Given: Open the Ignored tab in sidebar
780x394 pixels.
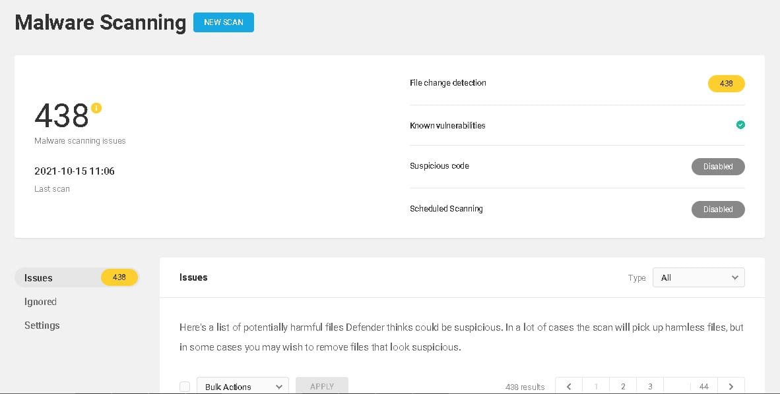Looking at the screenshot, I should click(40, 302).
